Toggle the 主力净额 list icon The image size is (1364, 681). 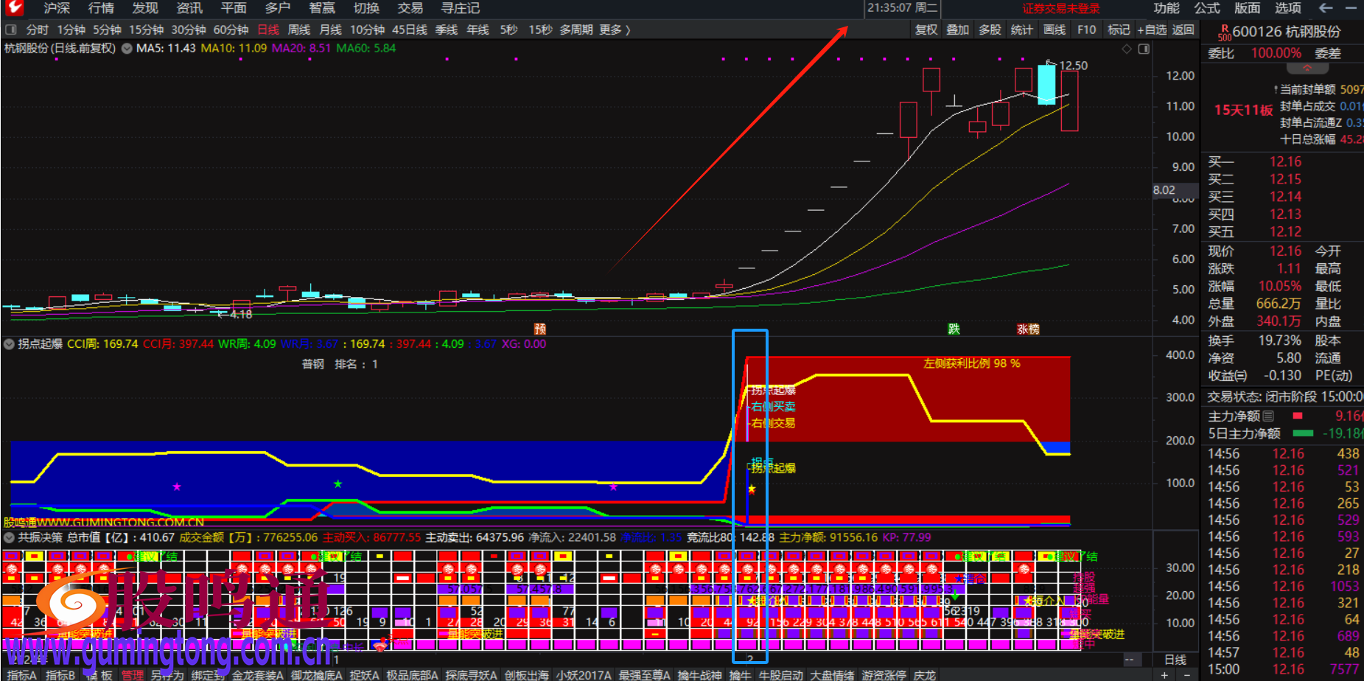tap(1268, 416)
